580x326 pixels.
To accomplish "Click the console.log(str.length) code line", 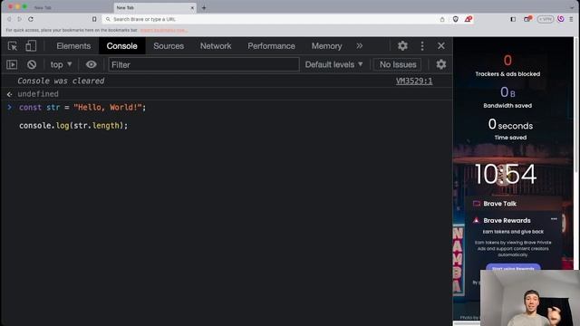I will pos(73,126).
